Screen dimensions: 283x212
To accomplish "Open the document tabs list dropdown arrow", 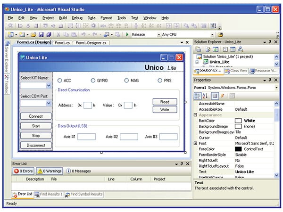I will pyautogui.click(x=182, y=42).
